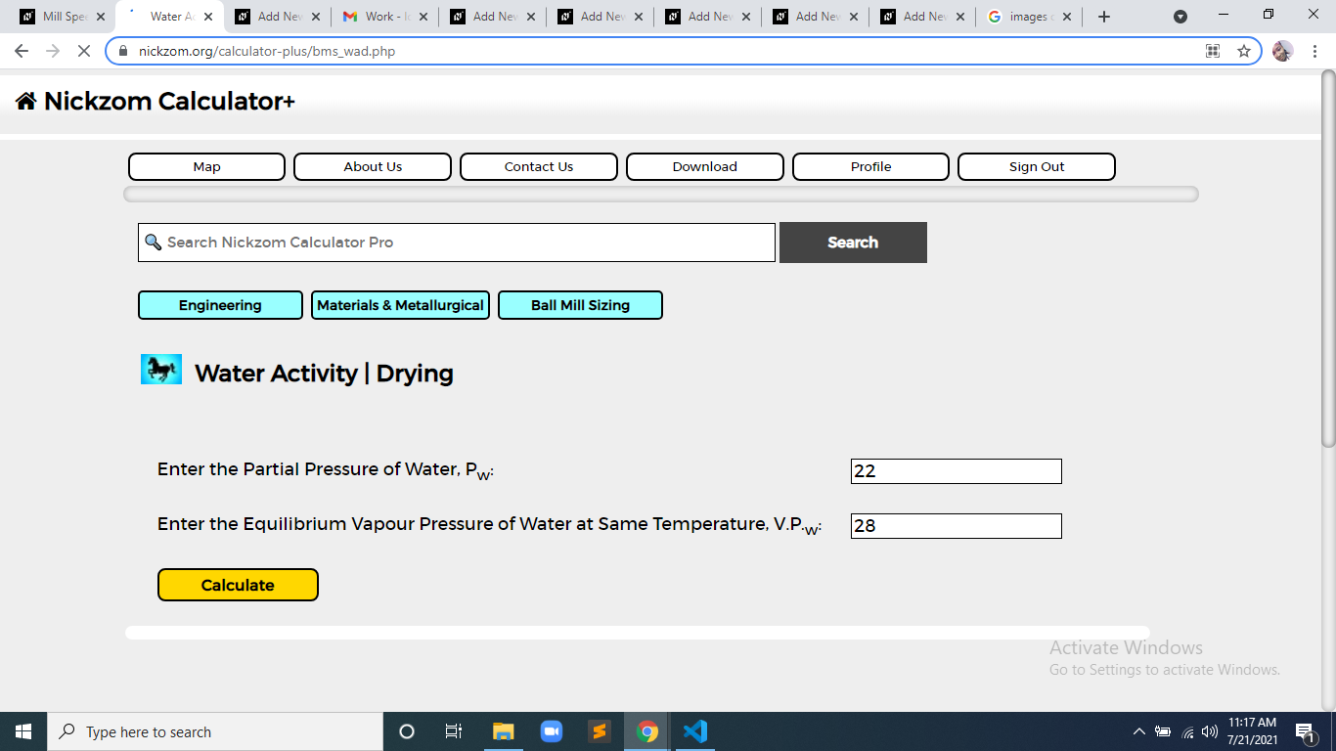Click the Nickzom home icon
Viewport: 1336px width, 751px height.
click(x=25, y=101)
